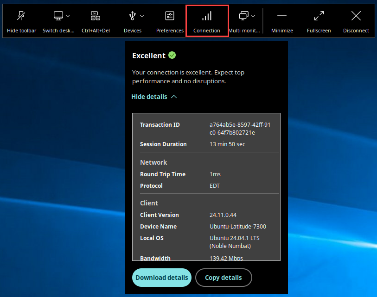Open Preferences from the toolbar
This screenshot has height=297, width=377.
170,16
